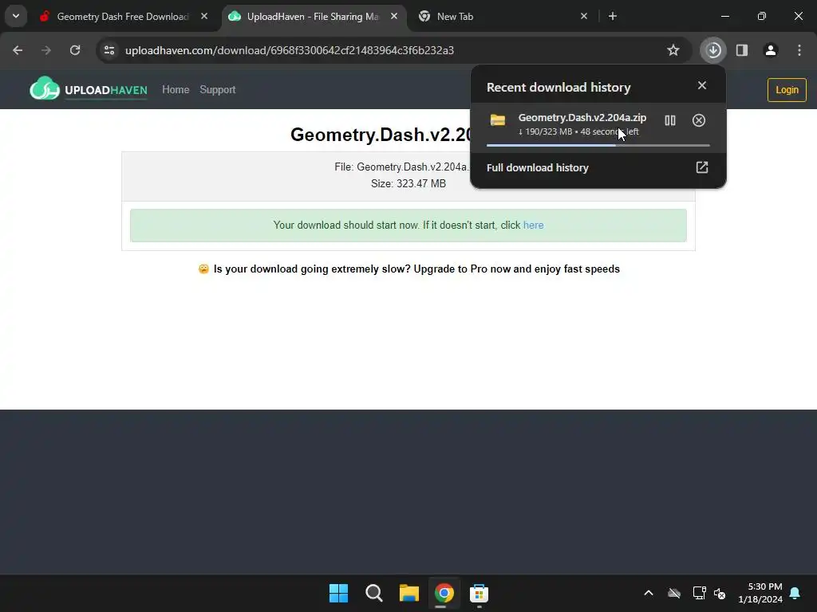The height and width of the screenshot is (612, 817).
Task: Go back to the previous page
Action: click(x=18, y=50)
